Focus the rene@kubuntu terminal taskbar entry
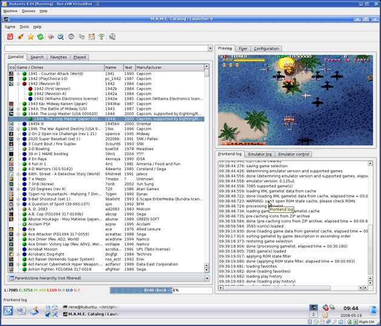This screenshot has height=326, width=381. click(x=91, y=307)
